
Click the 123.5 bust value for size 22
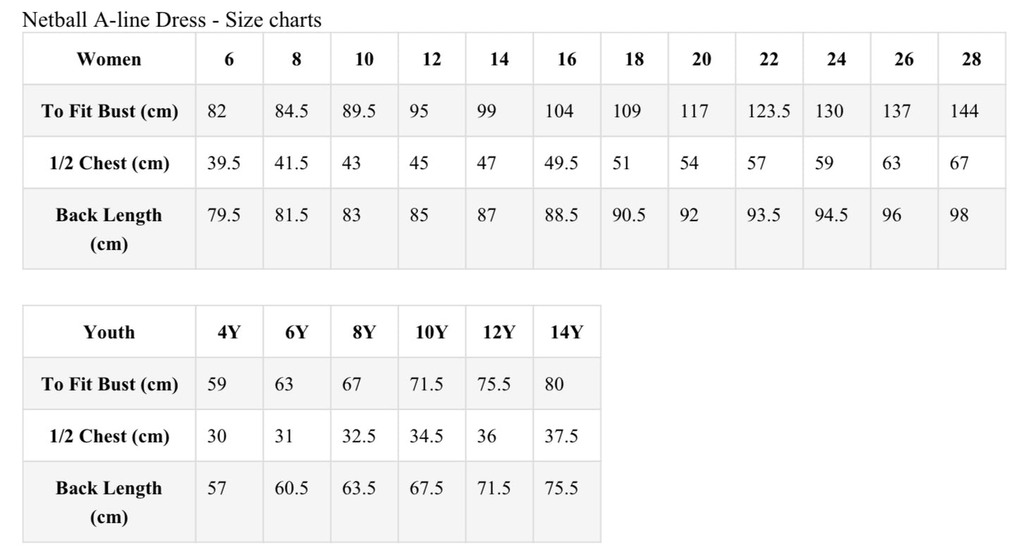click(x=769, y=111)
